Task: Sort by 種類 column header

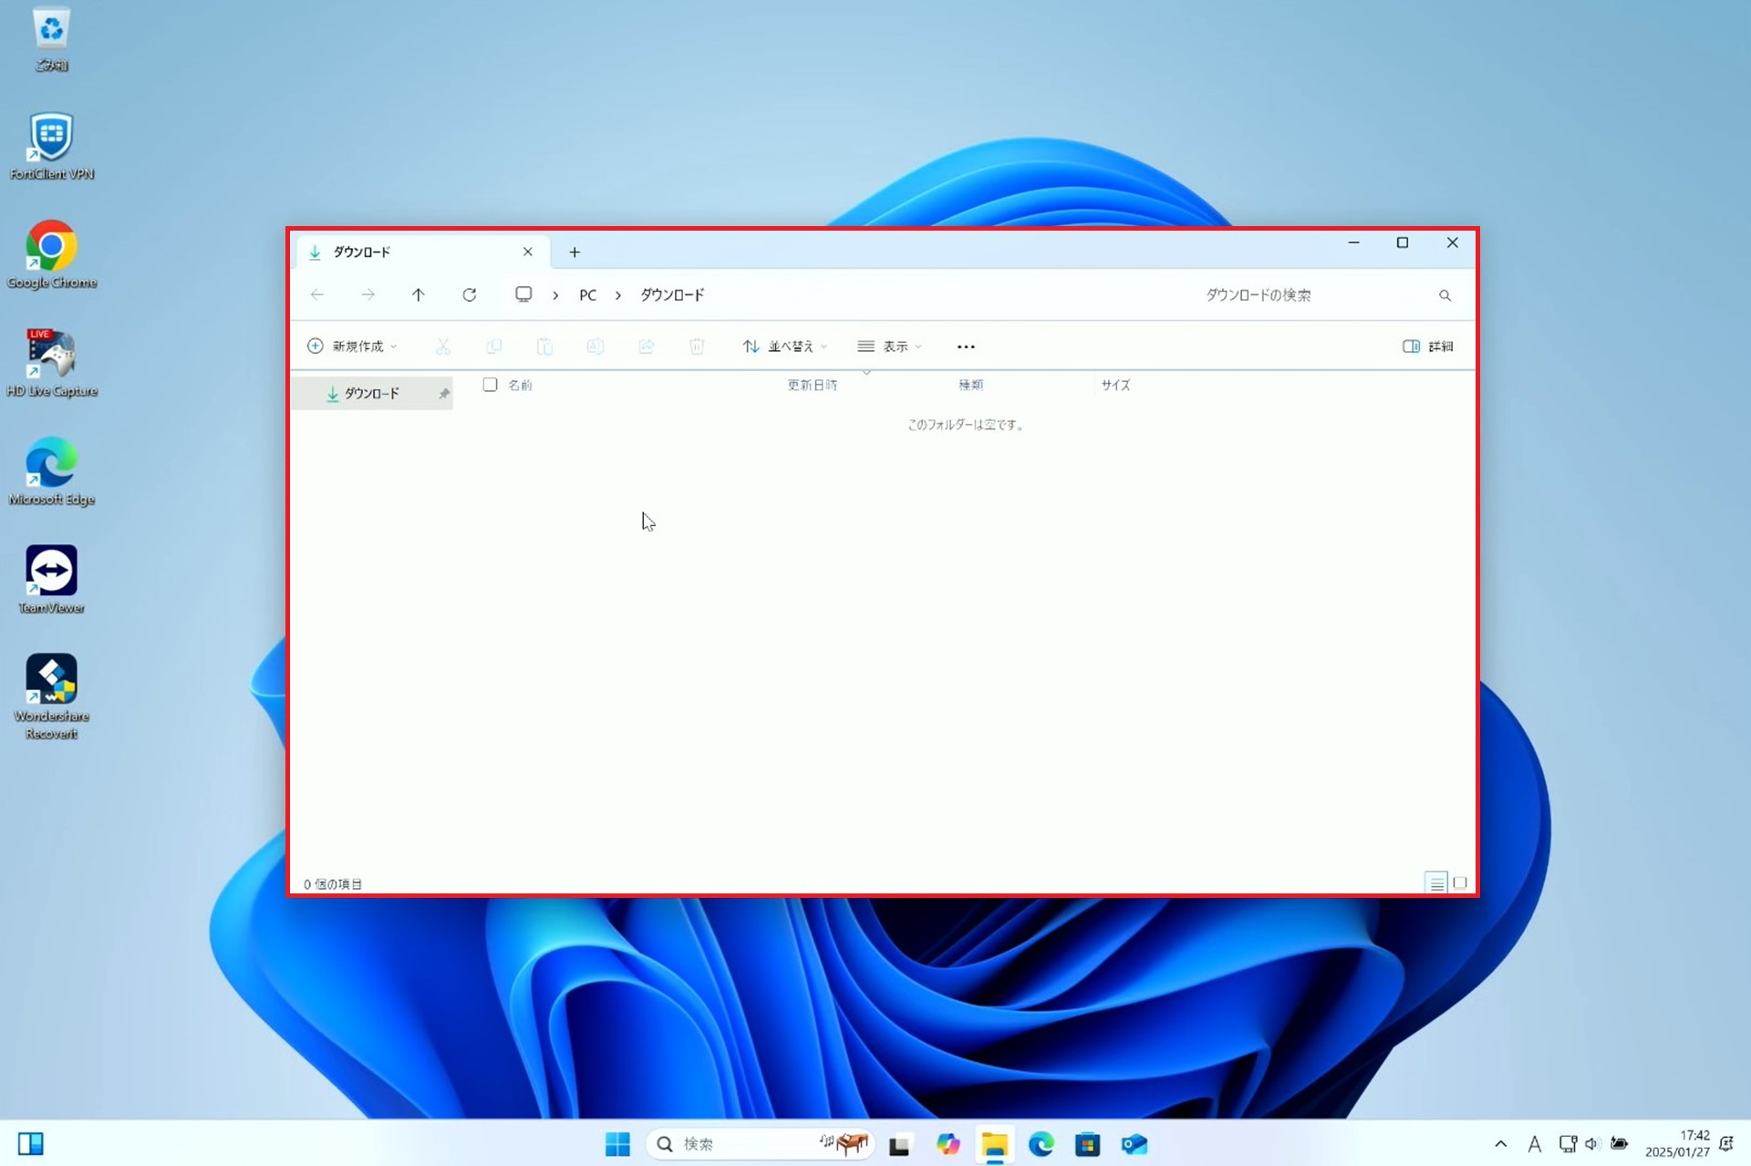Action: [970, 385]
